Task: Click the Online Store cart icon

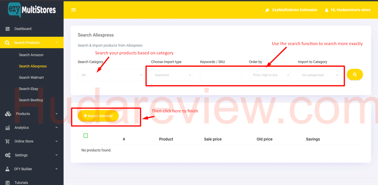Action: coord(7,141)
